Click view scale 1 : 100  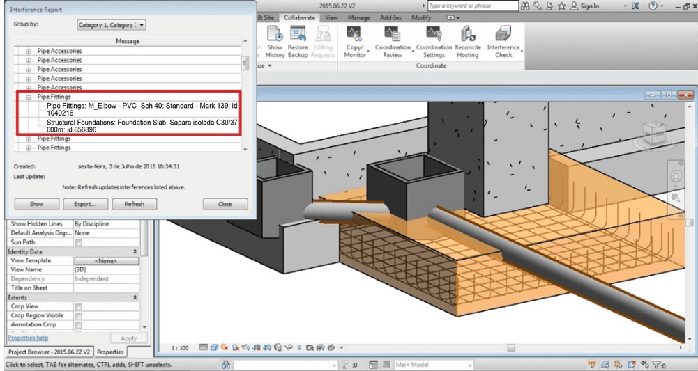click(180, 348)
